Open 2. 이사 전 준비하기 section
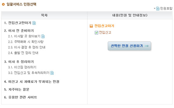 (19, 31)
